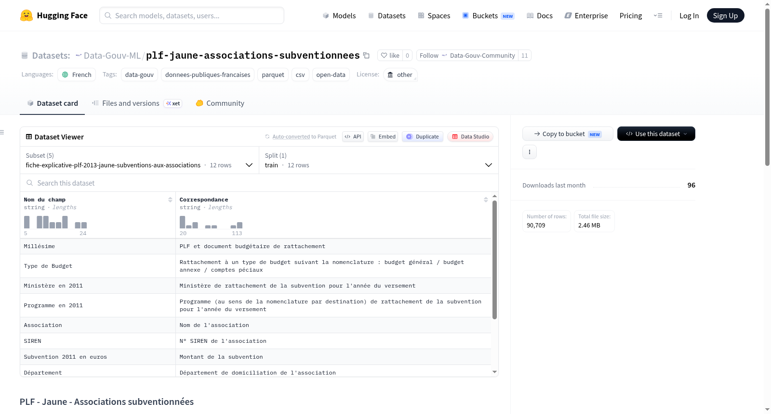Screen dimensions: 771x414
Task: Expand the Subset selector dropdown
Action: coord(140,160)
